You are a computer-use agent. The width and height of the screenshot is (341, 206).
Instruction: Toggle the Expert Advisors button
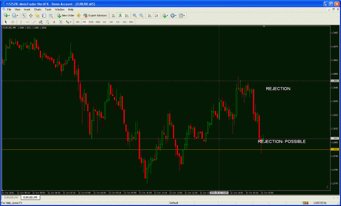point(95,16)
